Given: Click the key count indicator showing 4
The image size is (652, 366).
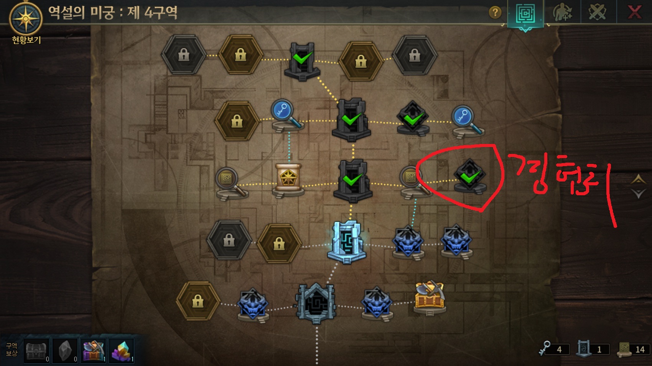Looking at the screenshot, I should click(x=554, y=349).
